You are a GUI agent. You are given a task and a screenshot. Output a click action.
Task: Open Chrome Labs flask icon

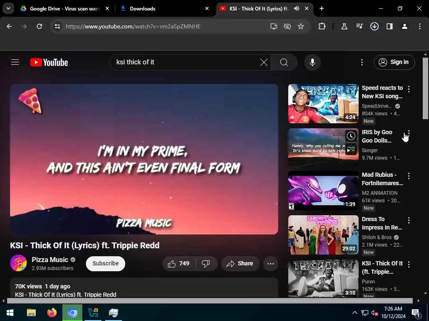(x=344, y=26)
